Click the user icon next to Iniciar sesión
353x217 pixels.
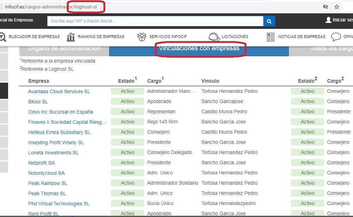(328, 20)
